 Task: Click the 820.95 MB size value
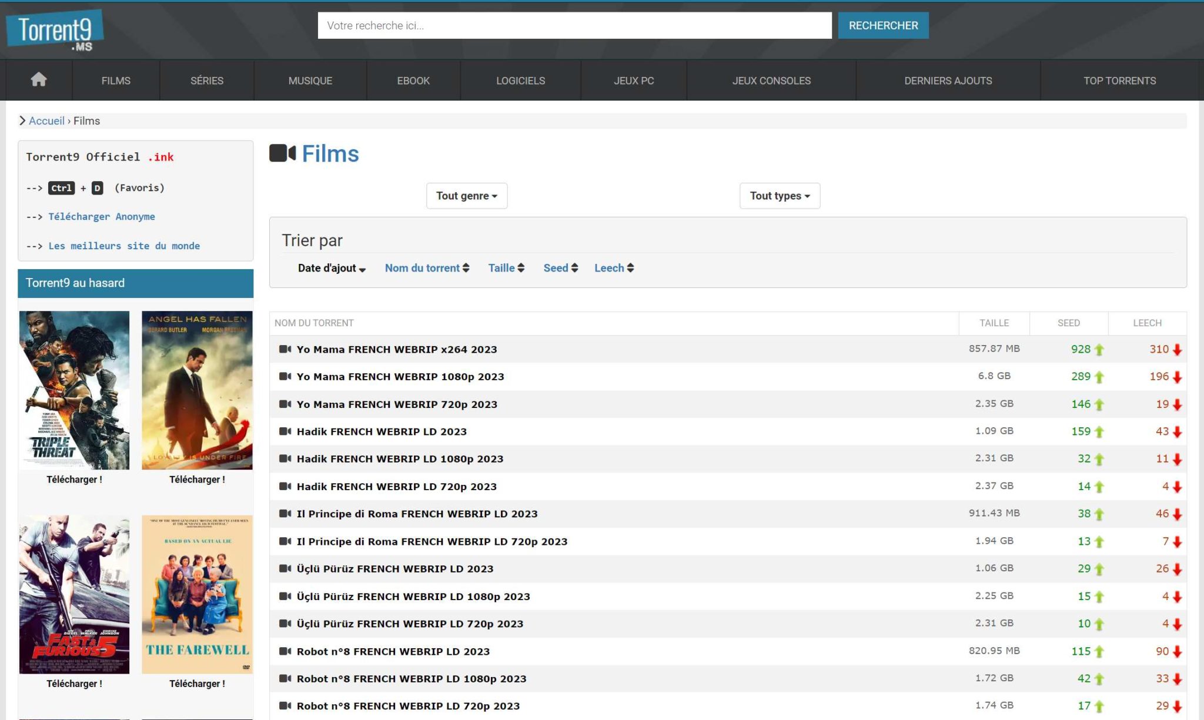994,651
